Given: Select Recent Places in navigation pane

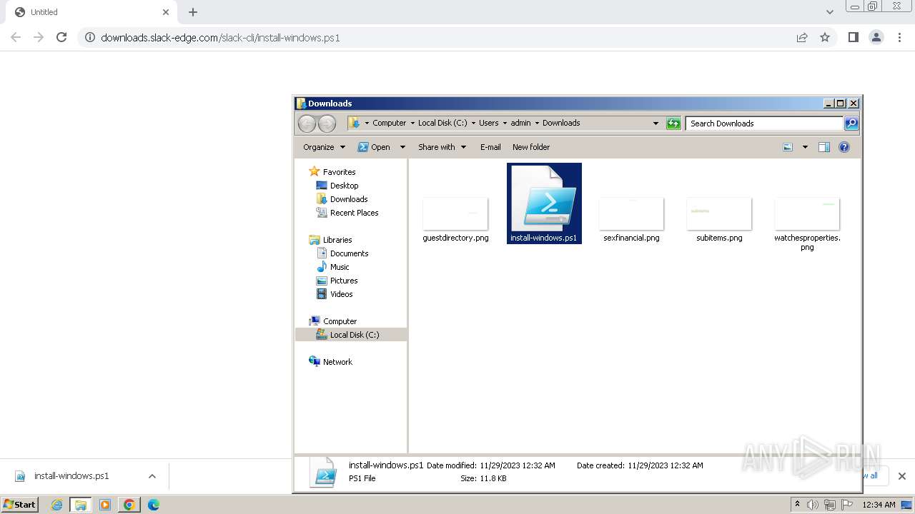Looking at the screenshot, I should [x=354, y=213].
